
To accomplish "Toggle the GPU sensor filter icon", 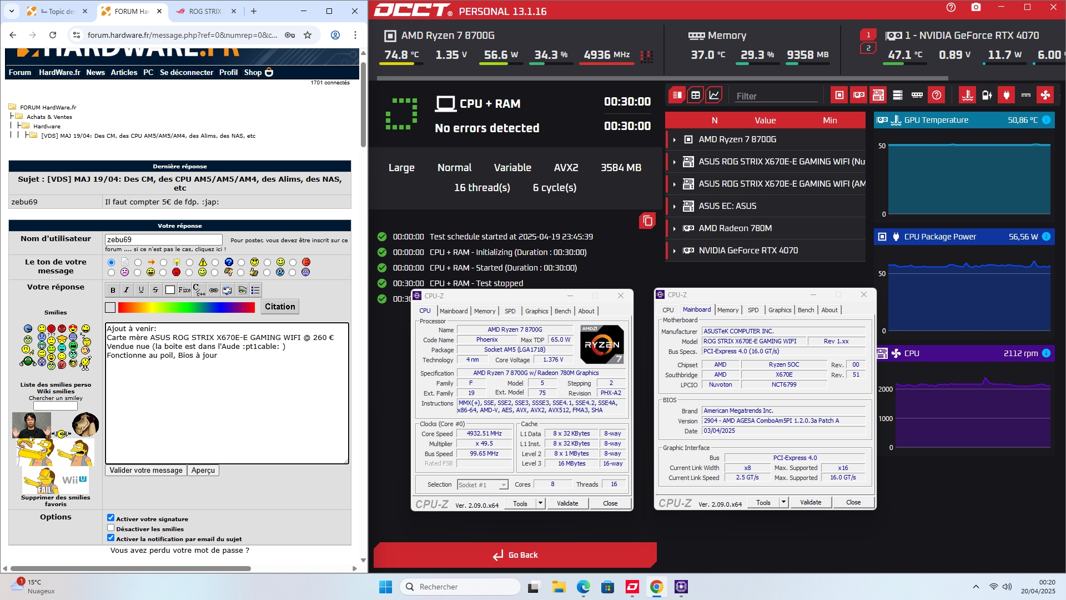I will click(859, 96).
